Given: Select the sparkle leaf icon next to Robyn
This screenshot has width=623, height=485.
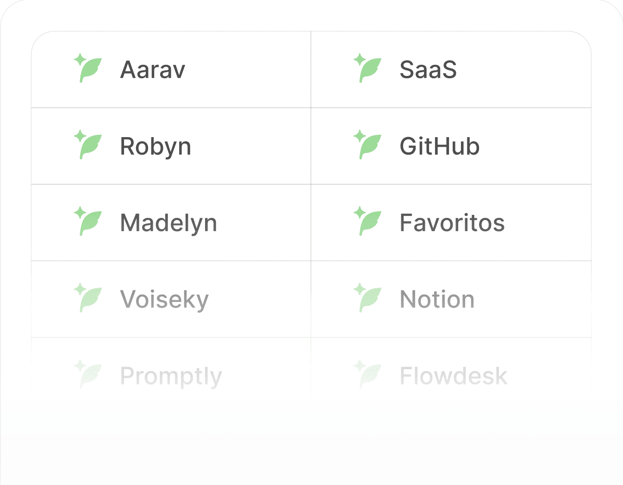Looking at the screenshot, I should pyautogui.click(x=88, y=145).
